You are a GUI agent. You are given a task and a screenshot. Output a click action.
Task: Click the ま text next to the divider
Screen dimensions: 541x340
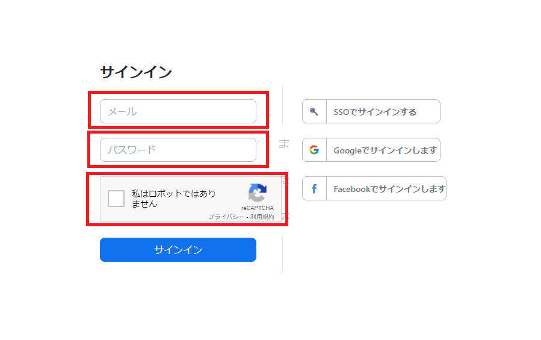tap(284, 143)
